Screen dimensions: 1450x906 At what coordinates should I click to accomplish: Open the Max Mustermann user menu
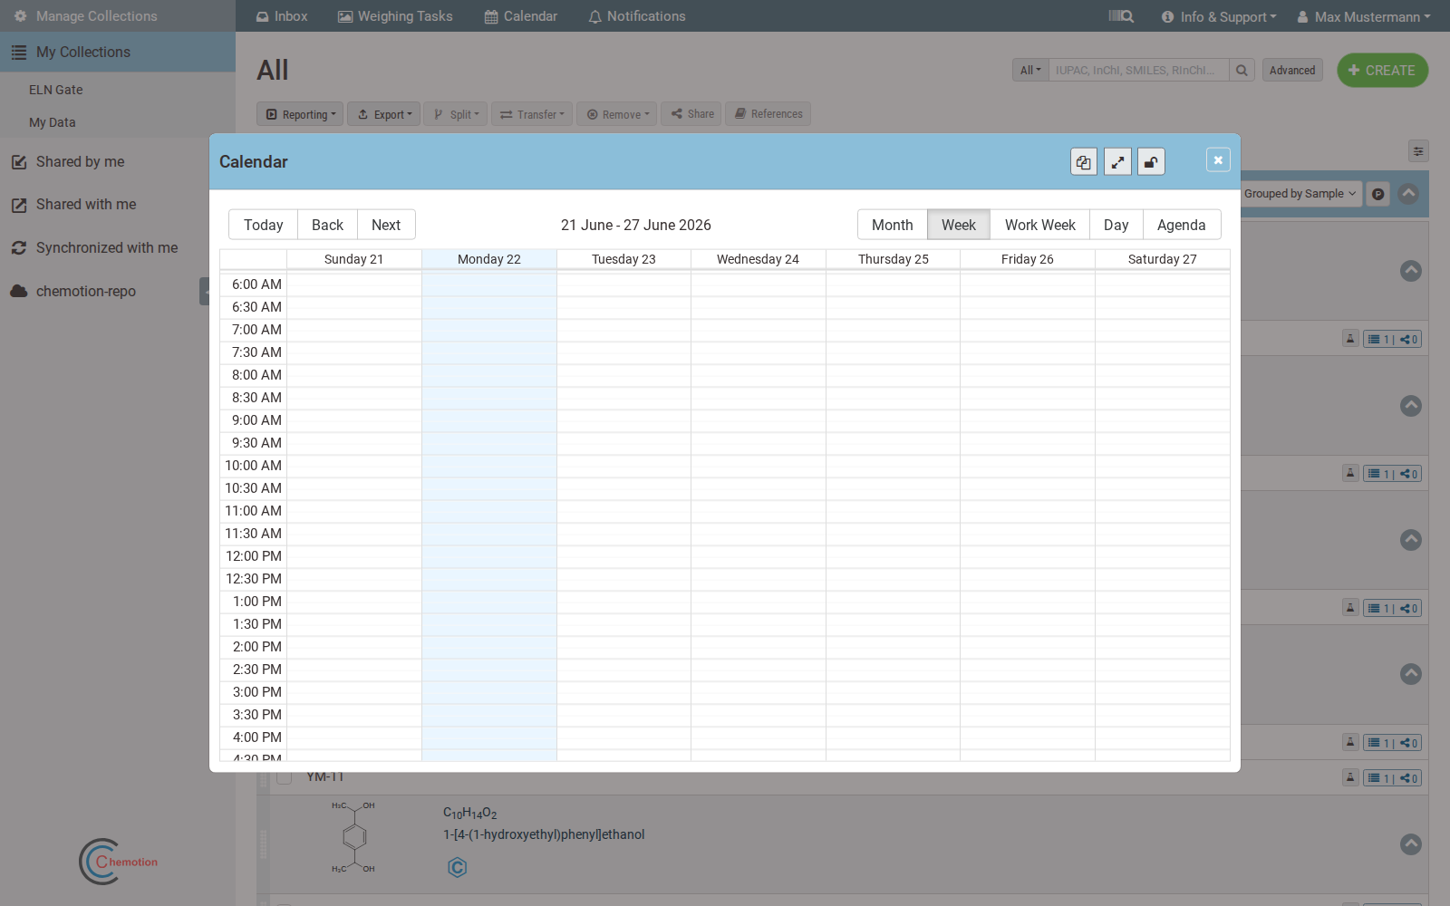(1364, 16)
